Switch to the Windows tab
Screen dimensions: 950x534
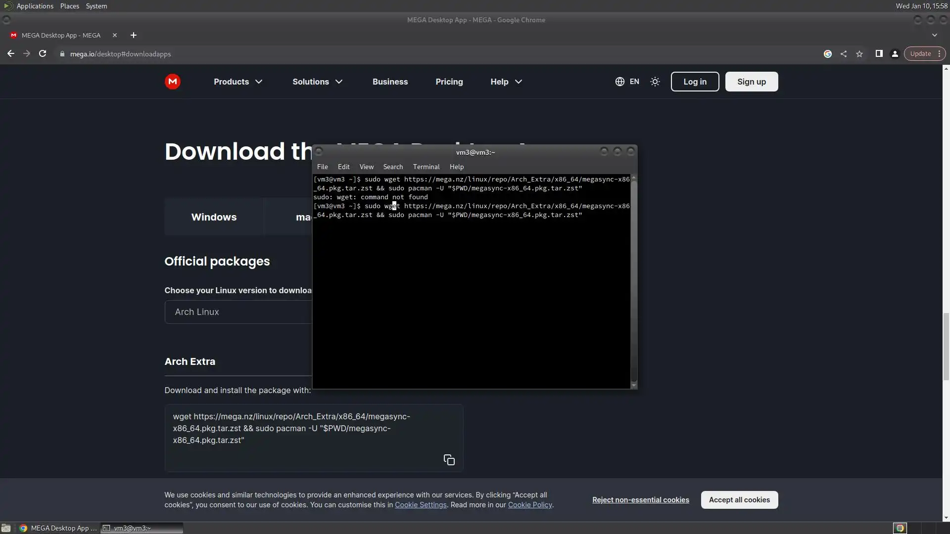point(214,217)
